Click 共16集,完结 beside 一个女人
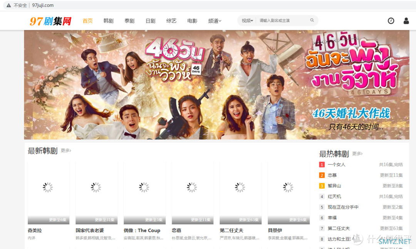Image resolution: width=416 pixels, height=249 pixels. [x=391, y=165]
